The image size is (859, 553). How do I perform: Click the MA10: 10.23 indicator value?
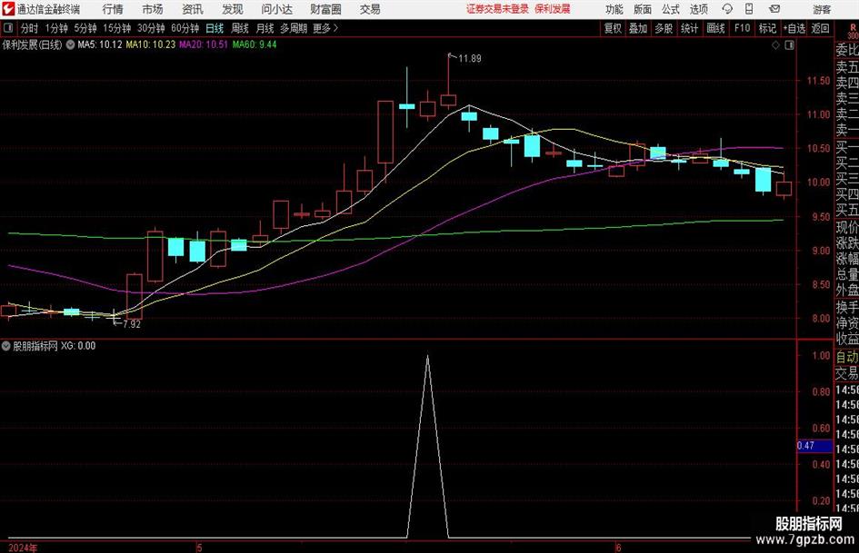[151, 44]
